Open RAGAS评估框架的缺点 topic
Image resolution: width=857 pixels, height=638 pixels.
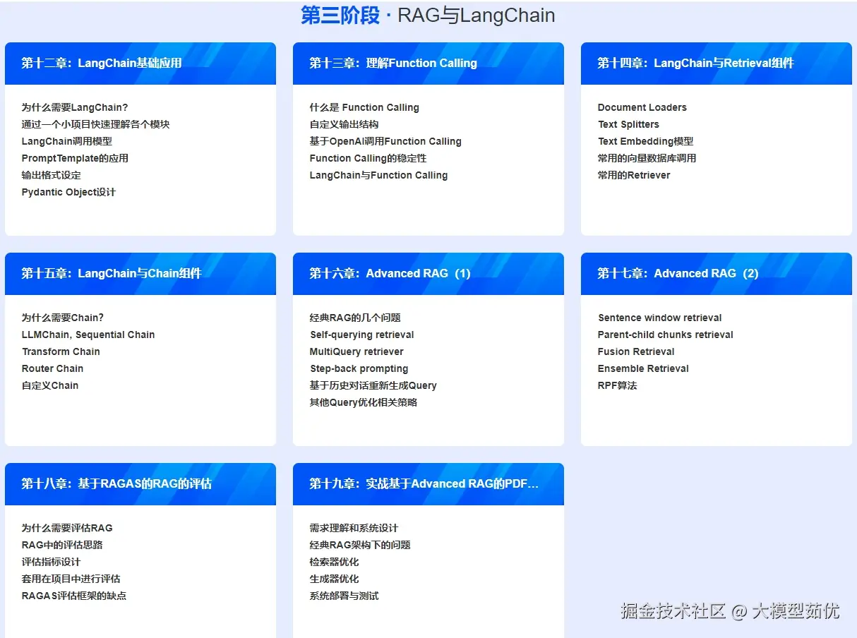click(74, 595)
